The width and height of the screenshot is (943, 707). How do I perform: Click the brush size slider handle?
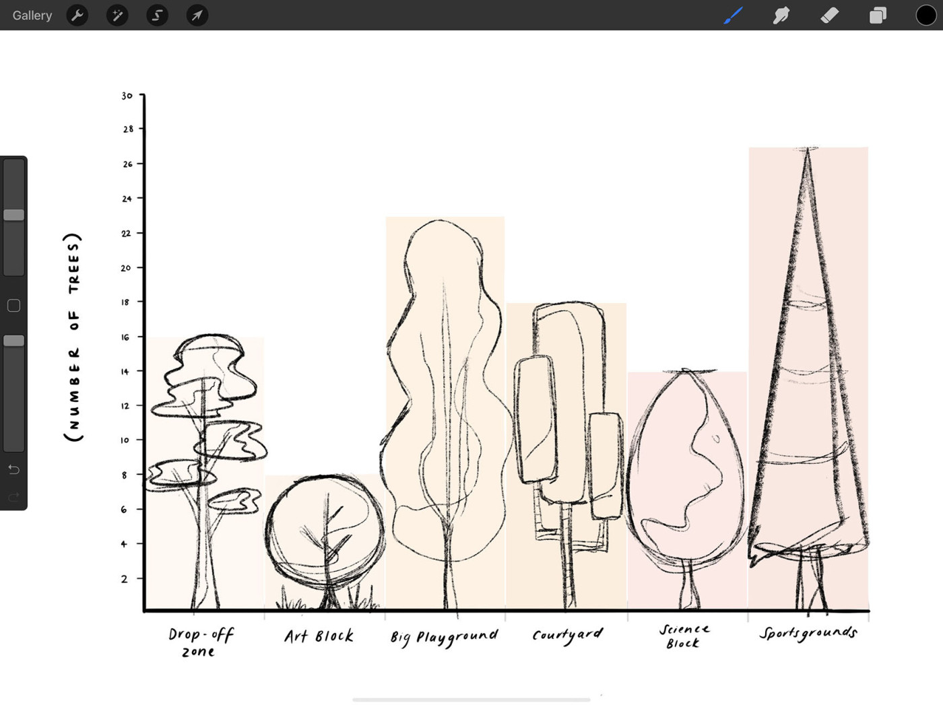(x=13, y=215)
